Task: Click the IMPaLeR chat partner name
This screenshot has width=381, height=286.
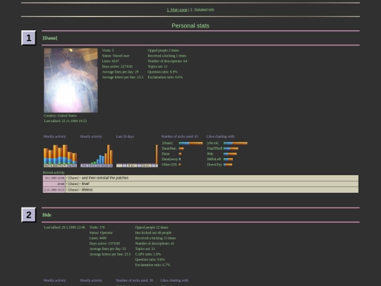Action: point(214,159)
